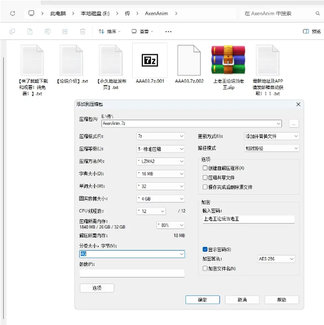Viewport: 324px width, 325px height.
Task: Check 操作完成后删除源文件 option
Action: click(205, 187)
